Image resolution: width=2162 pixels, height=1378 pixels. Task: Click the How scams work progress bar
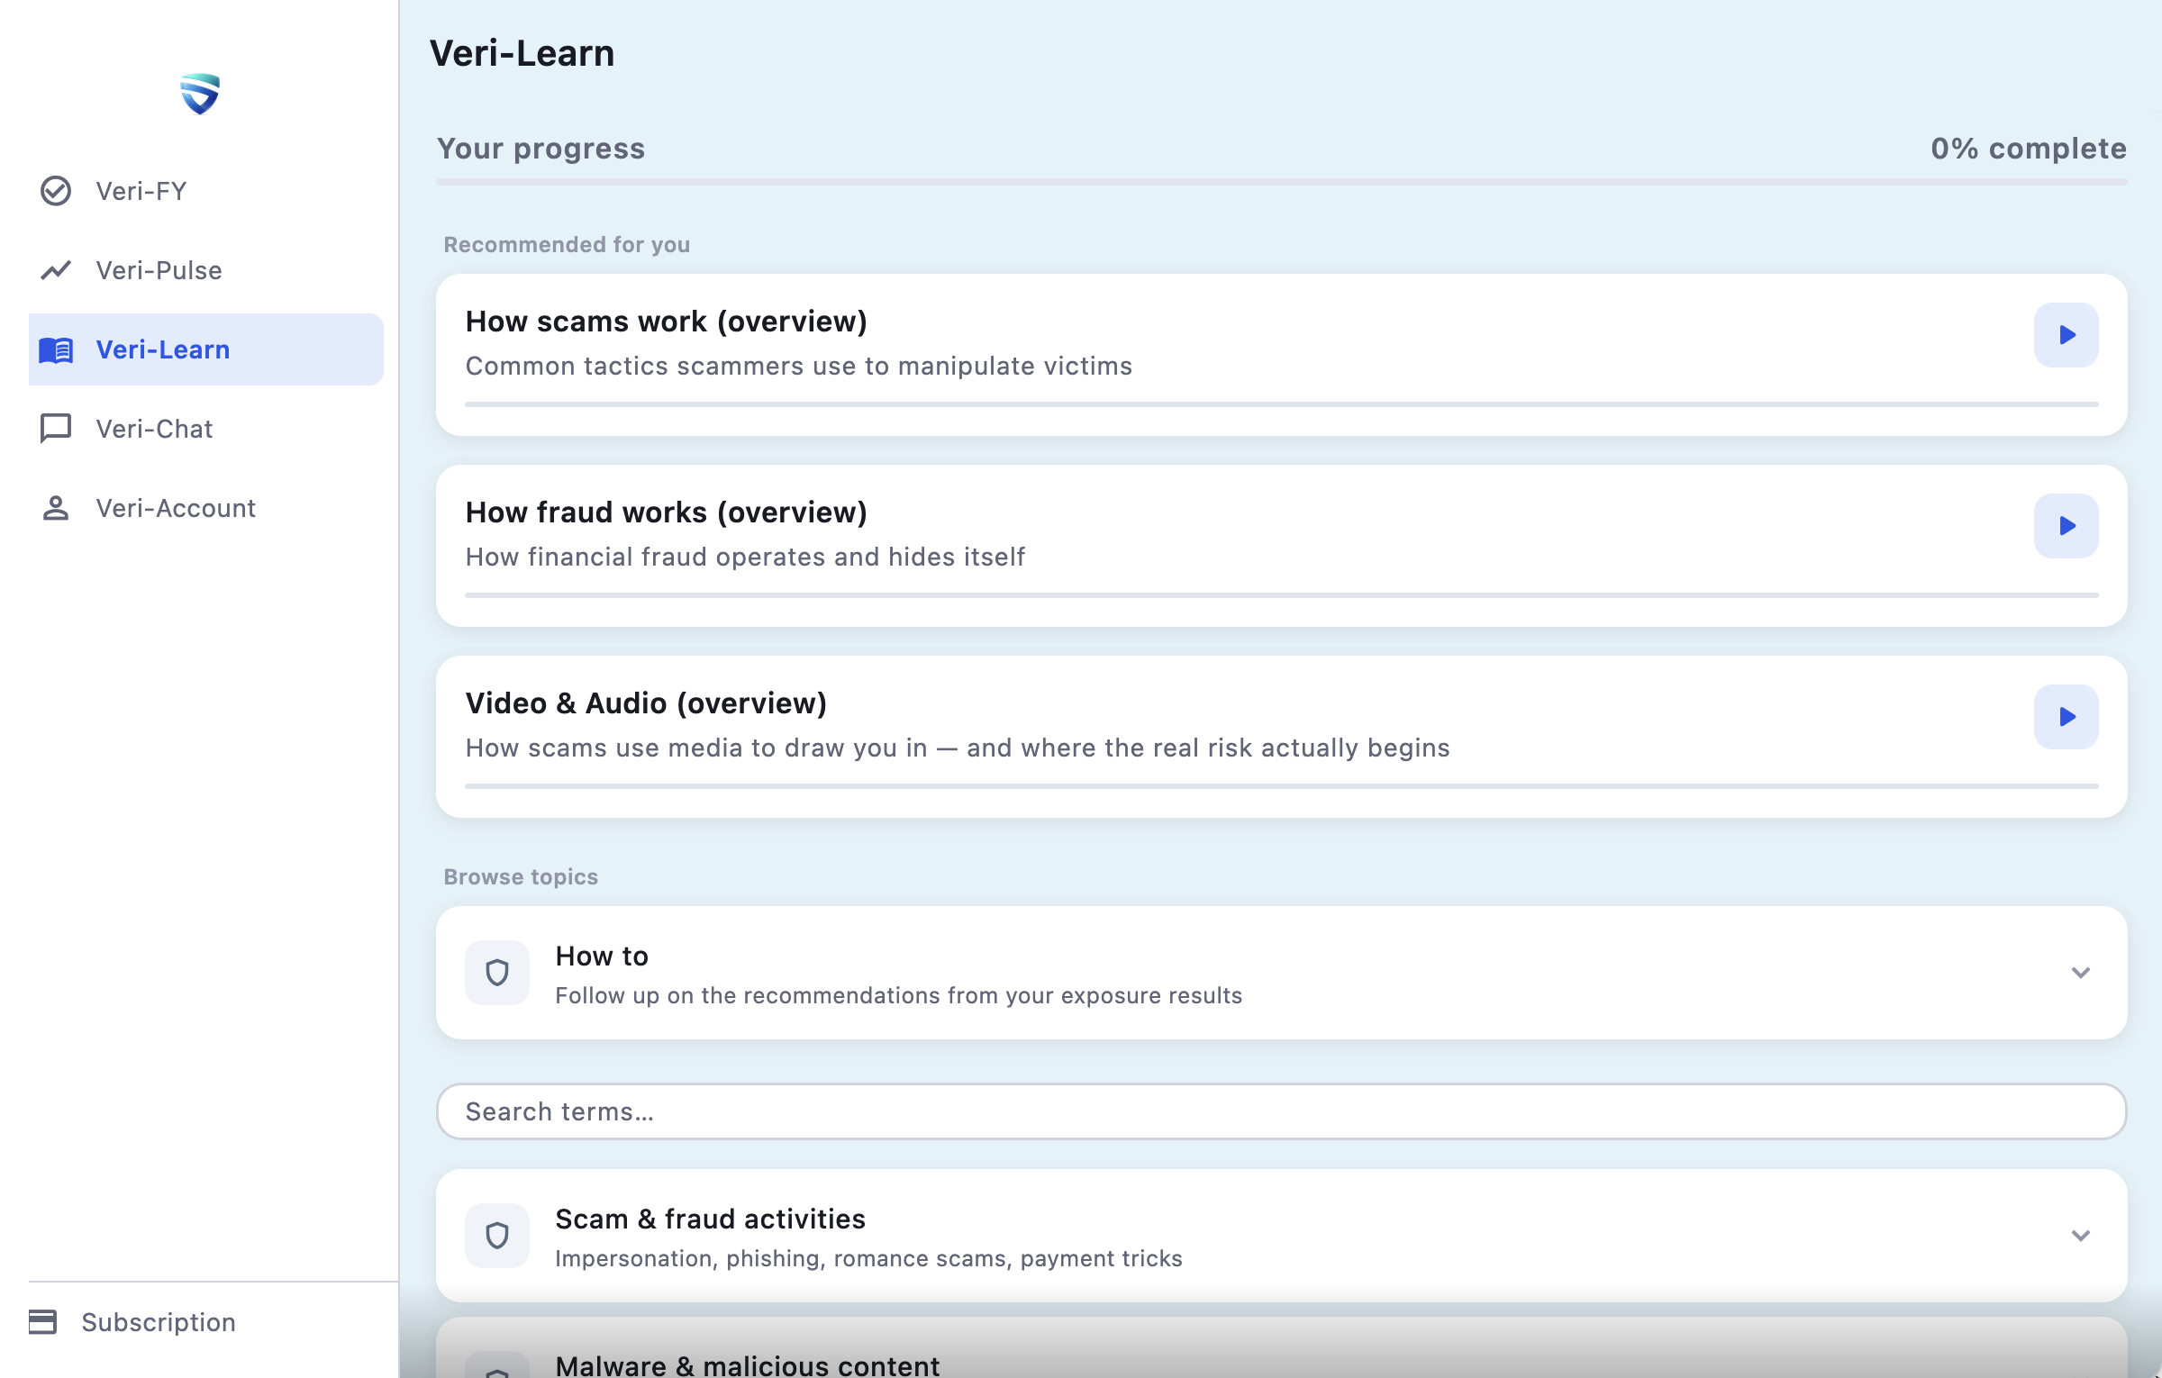click(x=1282, y=404)
